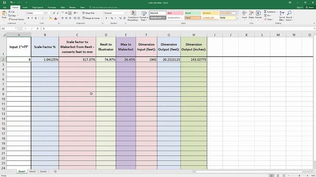Screen dimensions: 316x177
Task: Decrease the cell indent
Action: (75, 18)
